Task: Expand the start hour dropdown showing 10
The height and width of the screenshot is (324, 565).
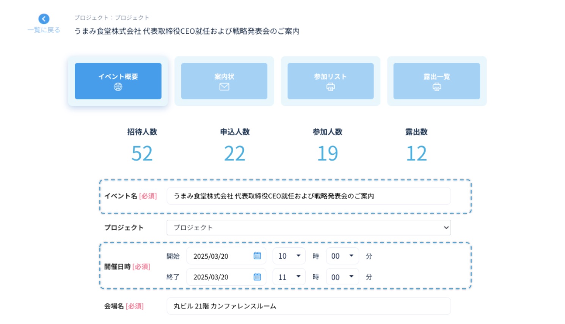Action: pos(289,256)
